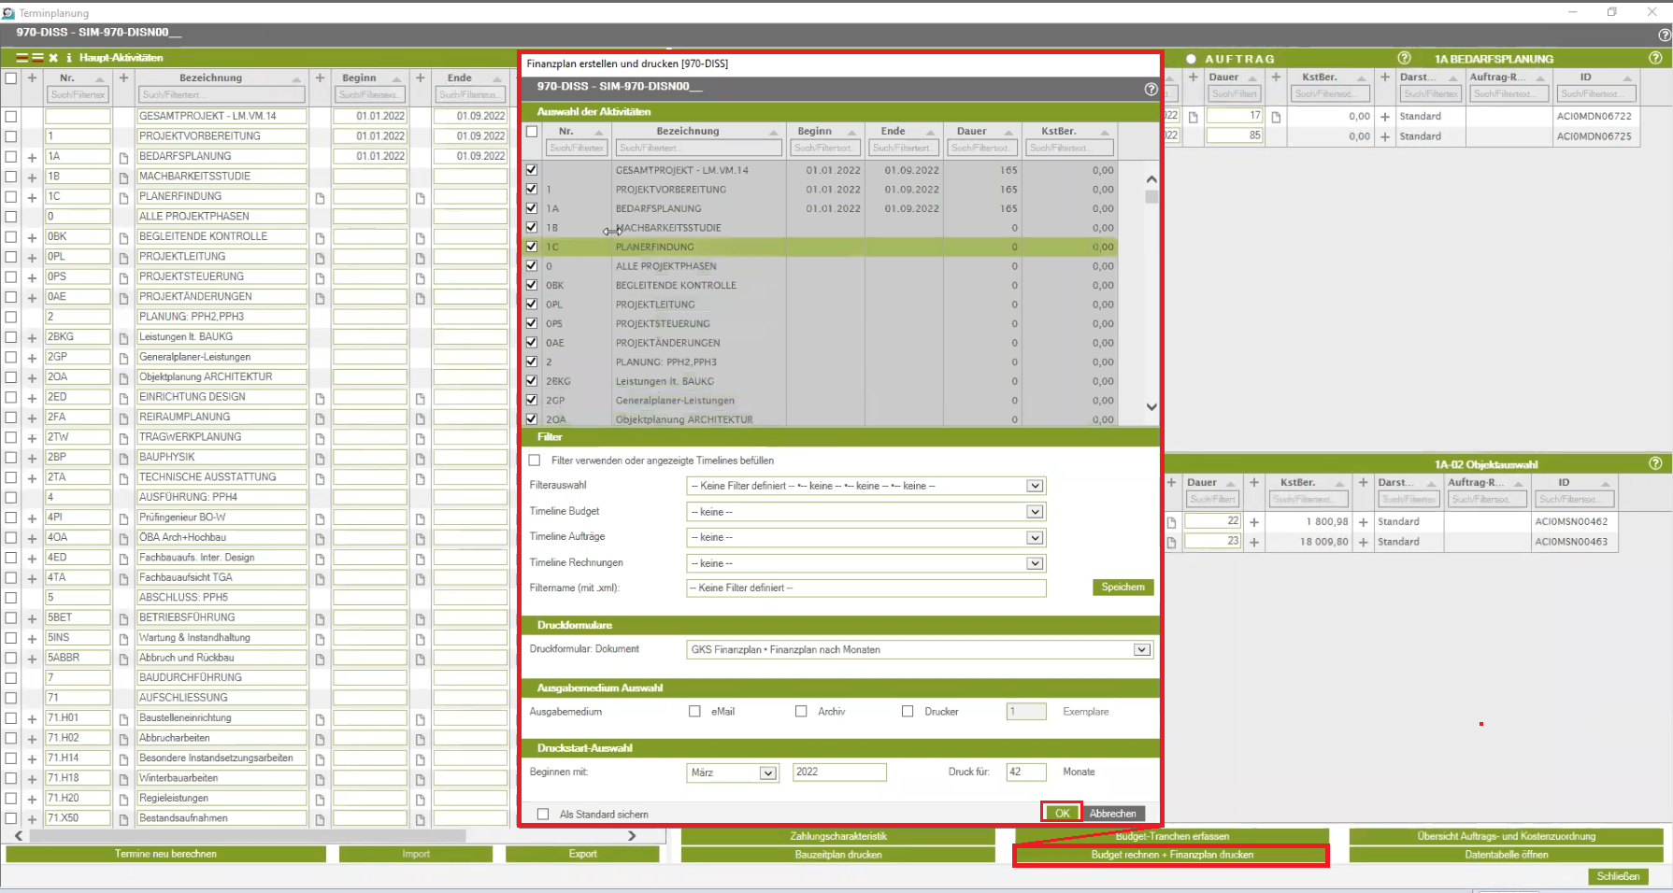Viewport: 1673px width, 893px height.
Task: Click help icon next to AUFTRAG heading
Action: coord(1403,58)
